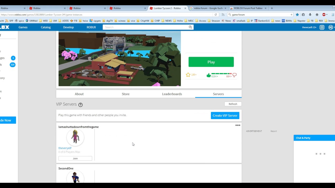This screenshot has height=188, width=335.
Task: Click the Report advertisement link
Action: pyautogui.click(x=273, y=131)
